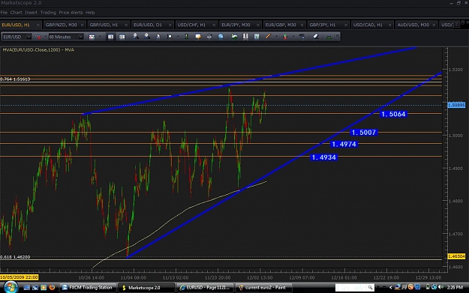
Task: Open the Trading menu
Action: [48, 13]
